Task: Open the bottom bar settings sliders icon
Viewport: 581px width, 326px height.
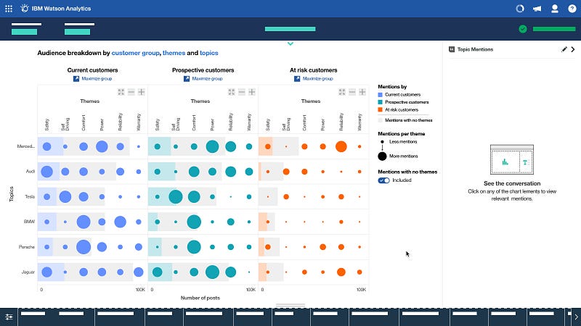Action: pyautogui.click(x=9, y=317)
